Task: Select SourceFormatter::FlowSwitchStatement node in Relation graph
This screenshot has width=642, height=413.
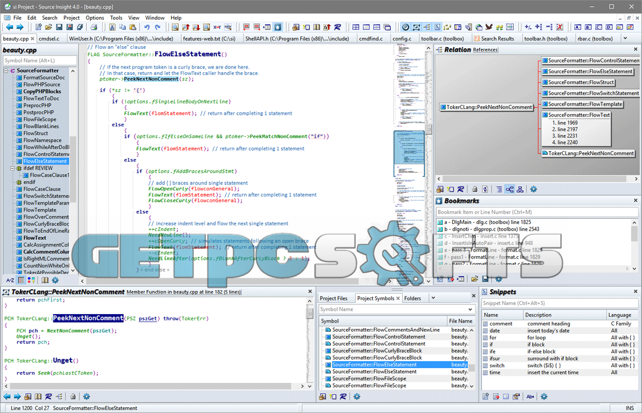Action: pyautogui.click(x=590, y=93)
